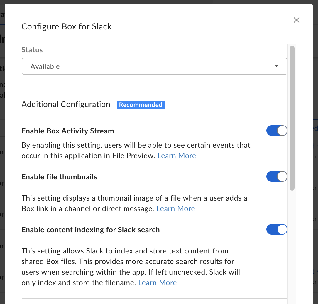Click the Enable file thumbnails label
The height and width of the screenshot is (304, 318).
tap(59, 177)
